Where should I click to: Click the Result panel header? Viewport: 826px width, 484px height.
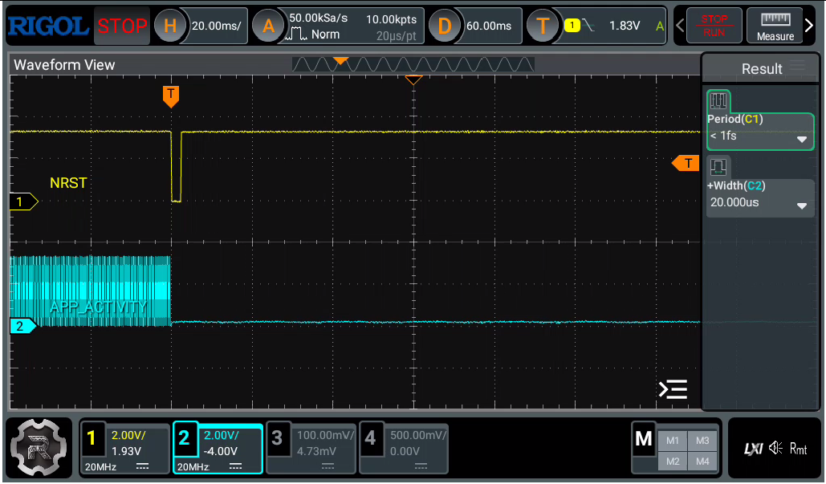click(x=761, y=68)
